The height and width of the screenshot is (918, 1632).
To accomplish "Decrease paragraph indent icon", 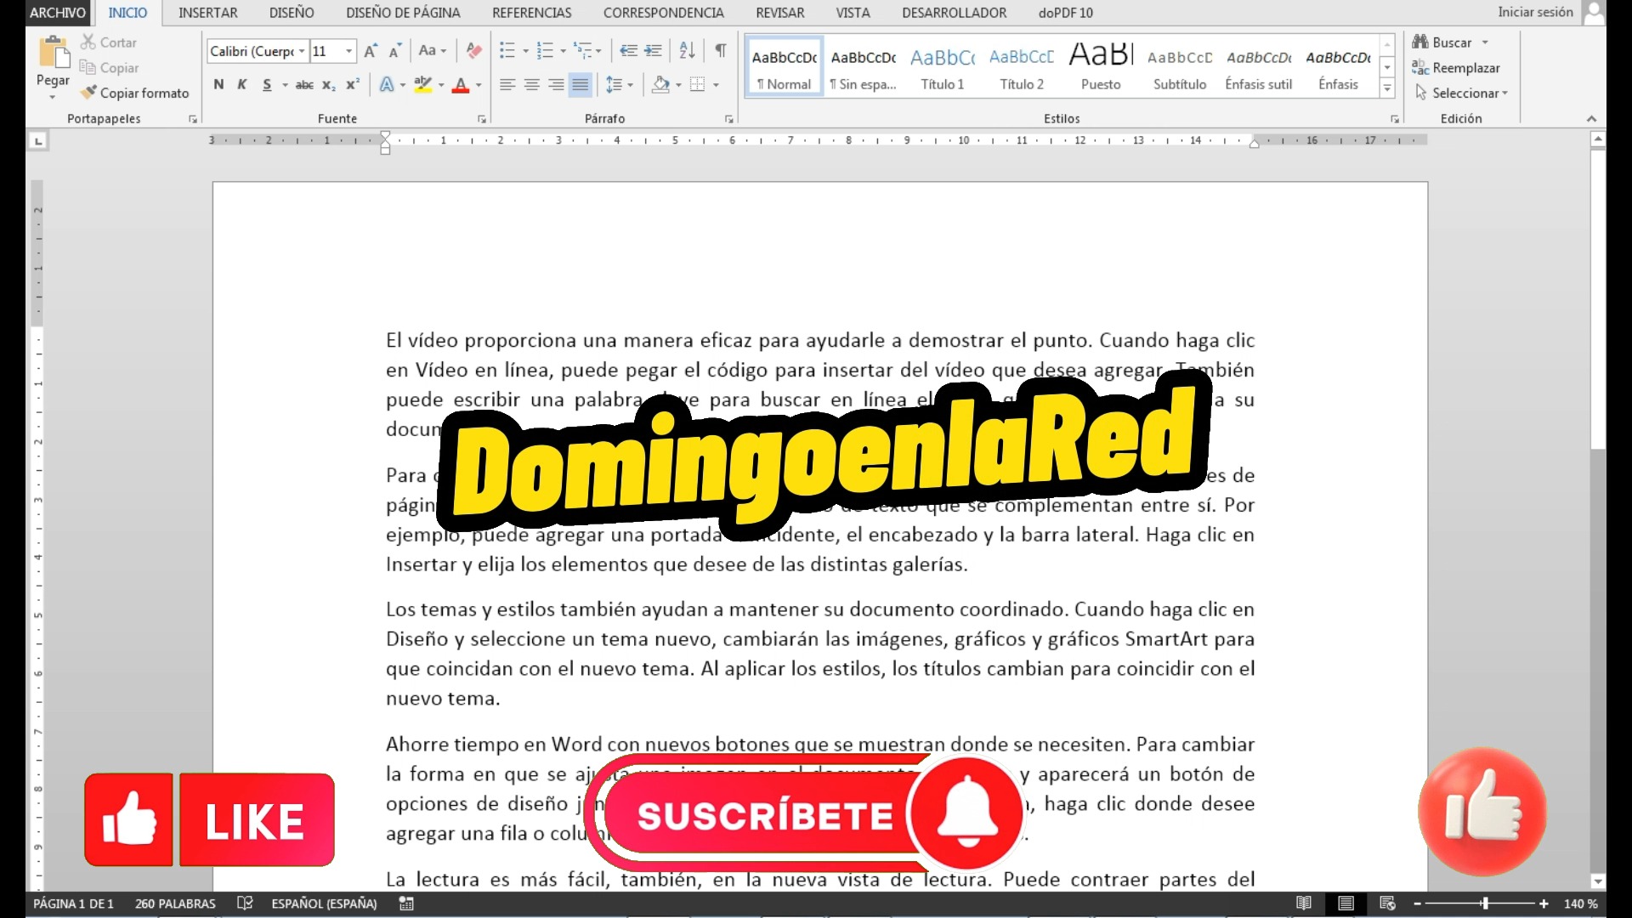I will point(628,51).
